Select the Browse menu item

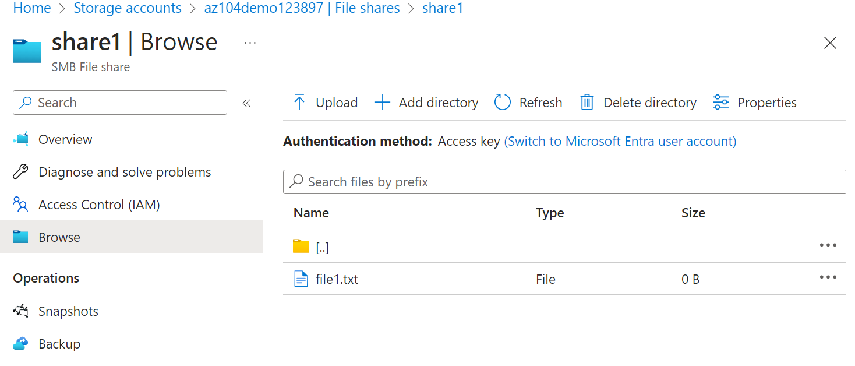click(x=59, y=237)
